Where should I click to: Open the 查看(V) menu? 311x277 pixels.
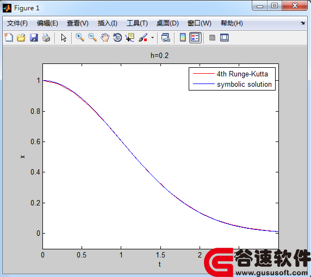78,23
